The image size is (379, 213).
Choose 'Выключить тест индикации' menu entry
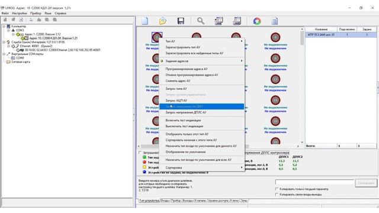pos(201,126)
